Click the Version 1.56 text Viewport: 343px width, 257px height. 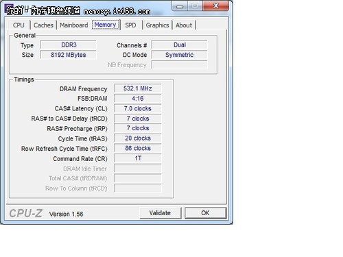point(66,214)
